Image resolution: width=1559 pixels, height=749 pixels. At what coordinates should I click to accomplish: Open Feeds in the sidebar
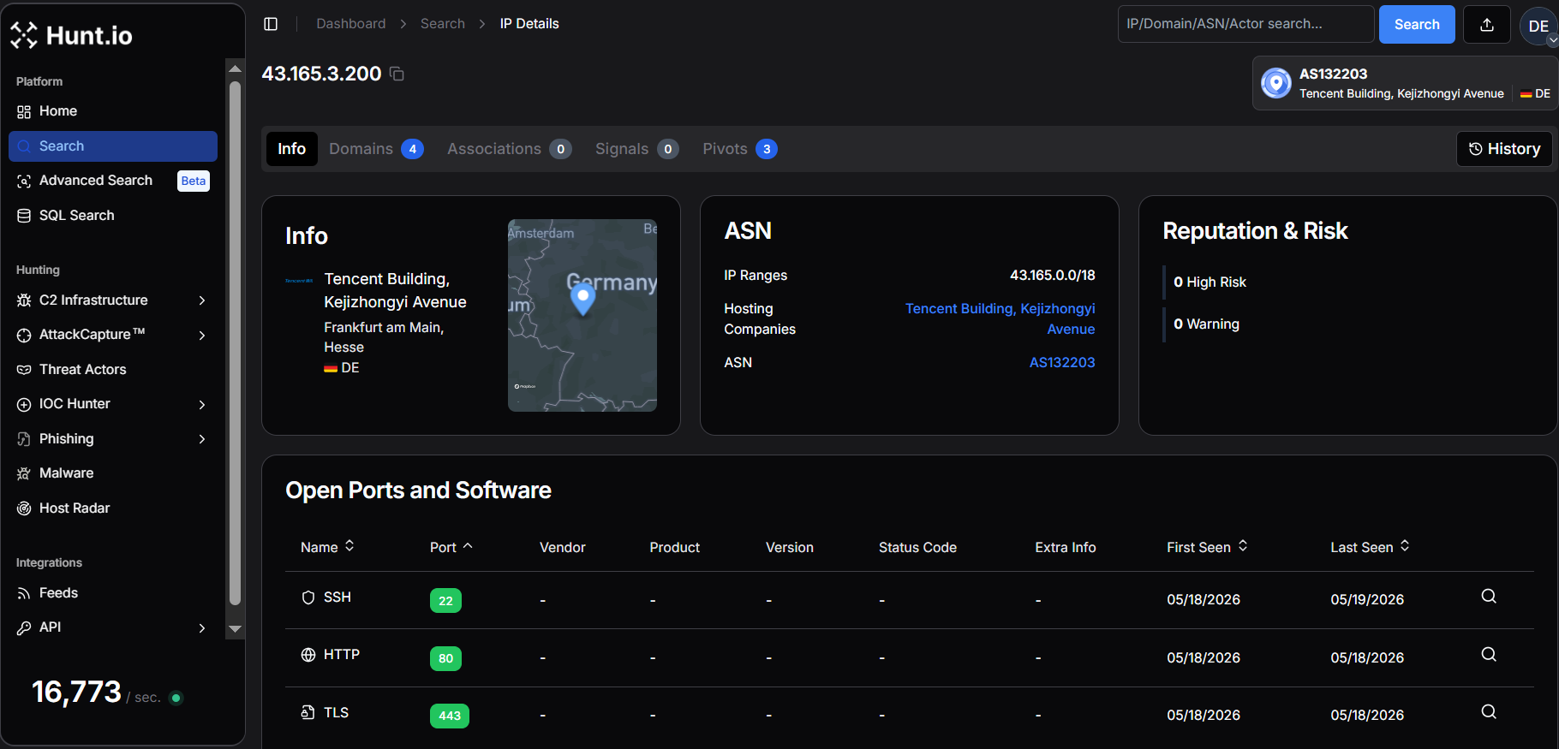[113, 593]
